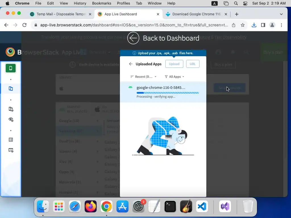291x218 pixels.
Task: Toggle the Chrome side panel icon
Action: tap(263, 25)
